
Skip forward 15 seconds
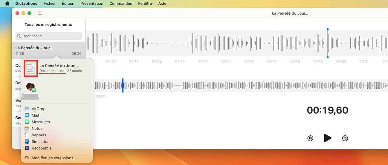click(345, 138)
